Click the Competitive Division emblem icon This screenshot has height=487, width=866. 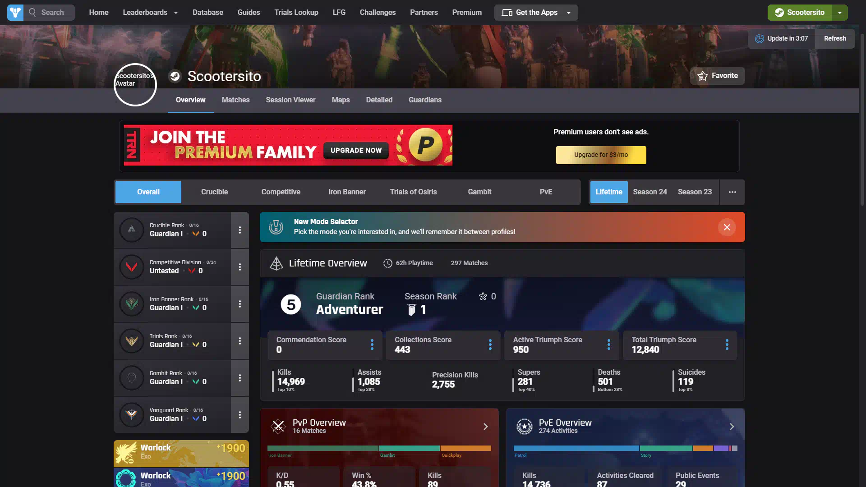[132, 266]
